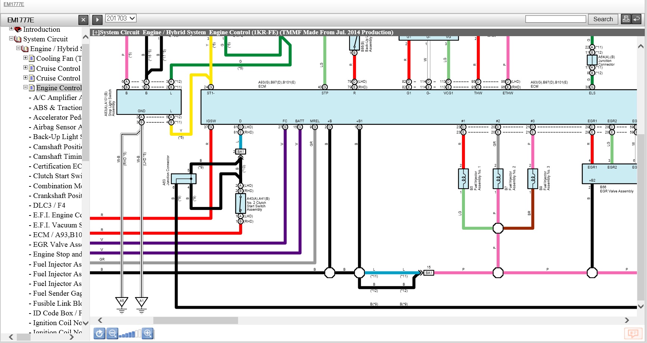647x343 pixels.
Task: Adjust the zoom level bar indicator
Action: (x=130, y=334)
